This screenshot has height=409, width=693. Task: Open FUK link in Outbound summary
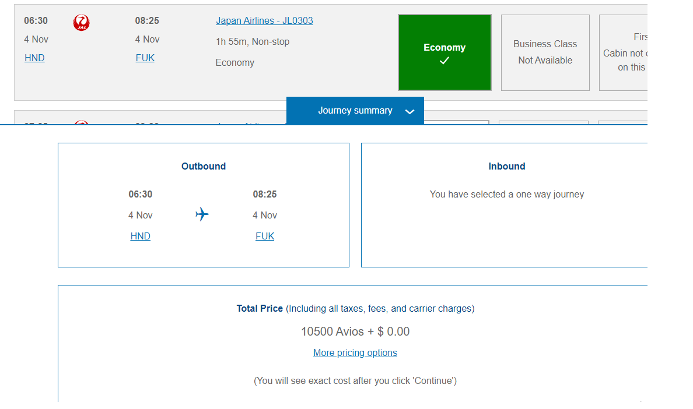(x=265, y=236)
